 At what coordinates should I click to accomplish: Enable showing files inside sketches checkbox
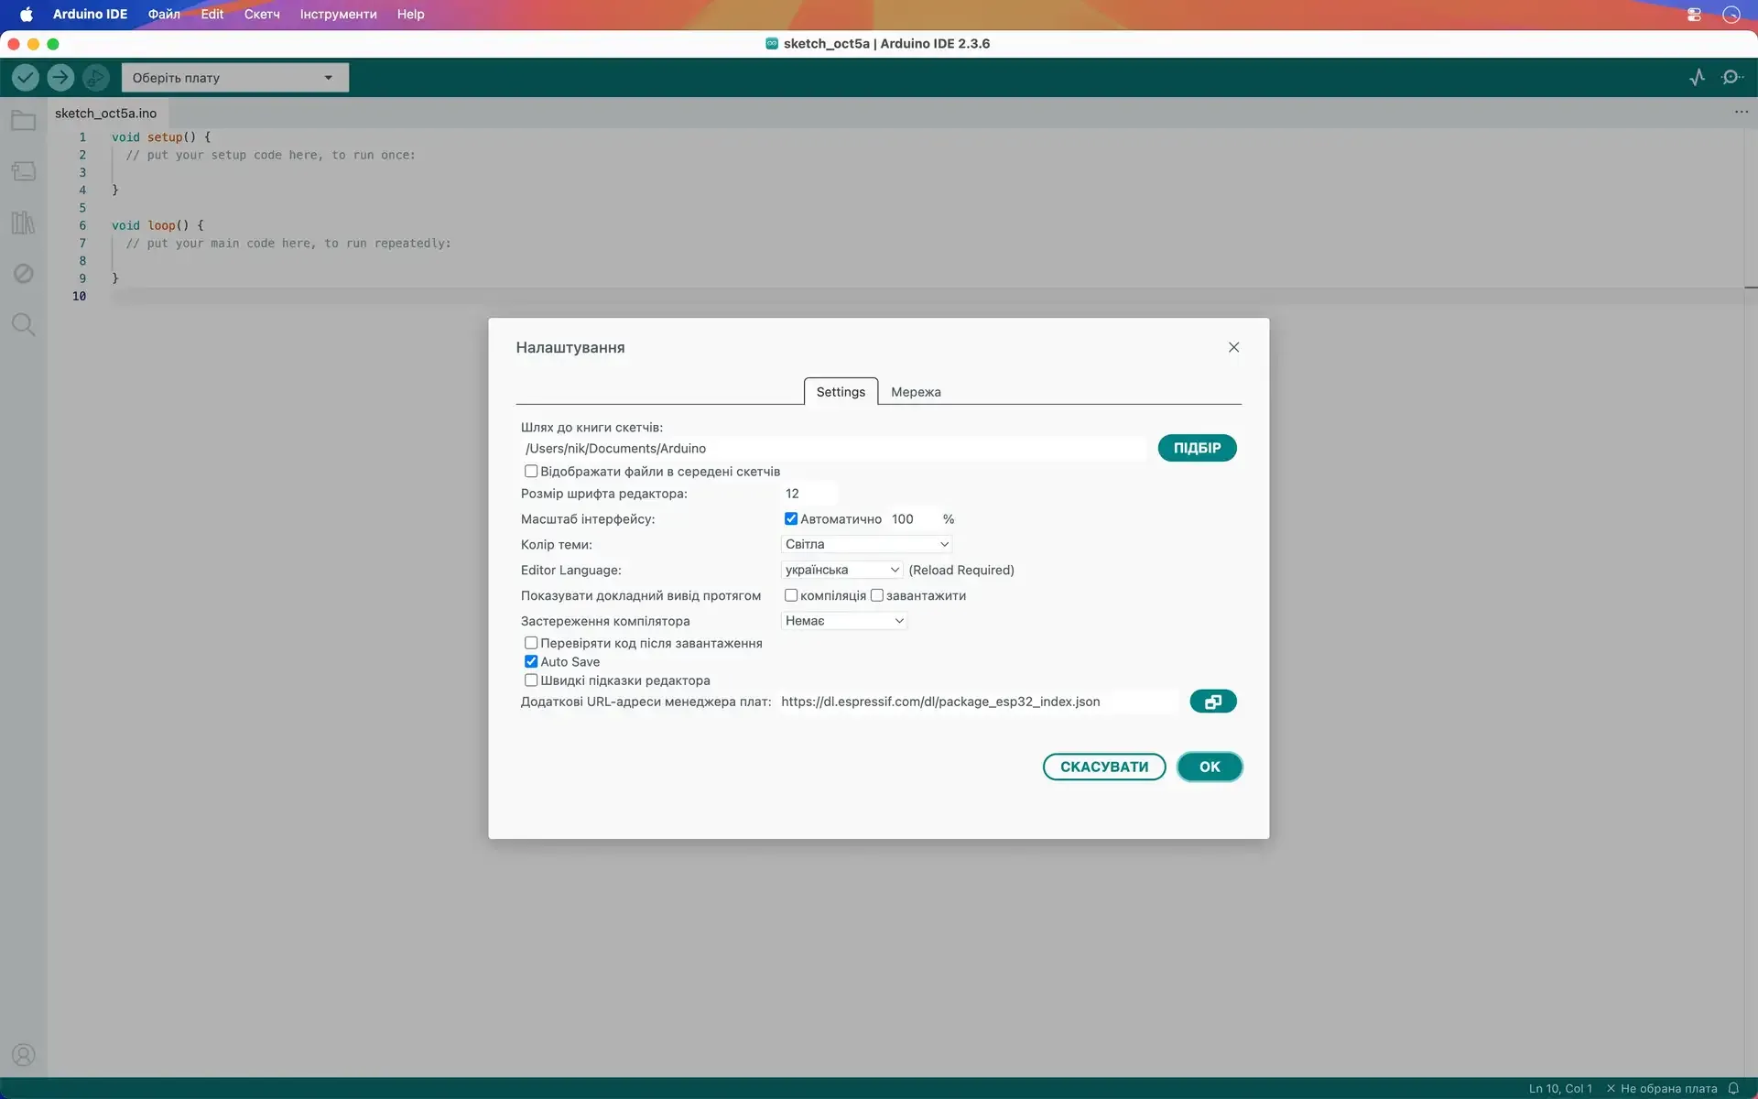(531, 472)
